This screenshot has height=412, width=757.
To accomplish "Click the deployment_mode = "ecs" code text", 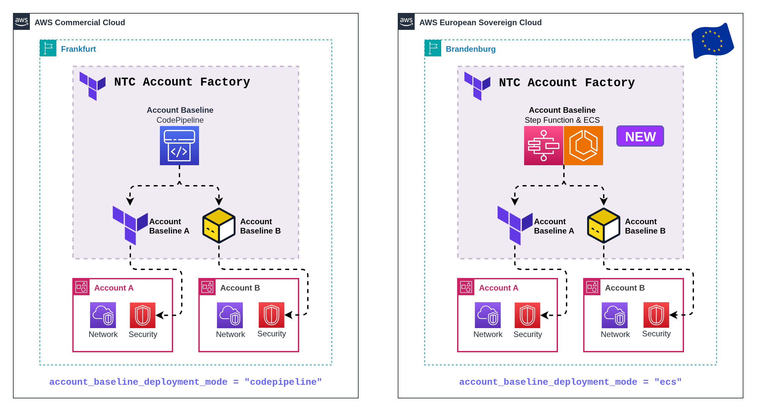I will (571, 382).
